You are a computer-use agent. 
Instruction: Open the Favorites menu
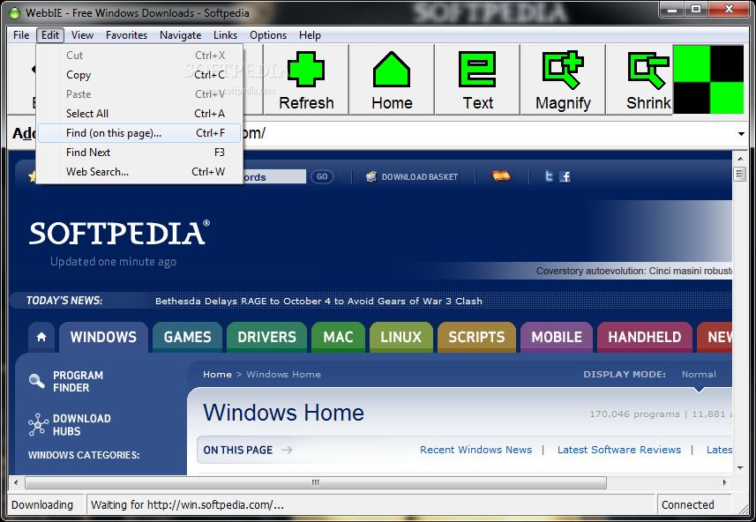(x=126, y=35)
